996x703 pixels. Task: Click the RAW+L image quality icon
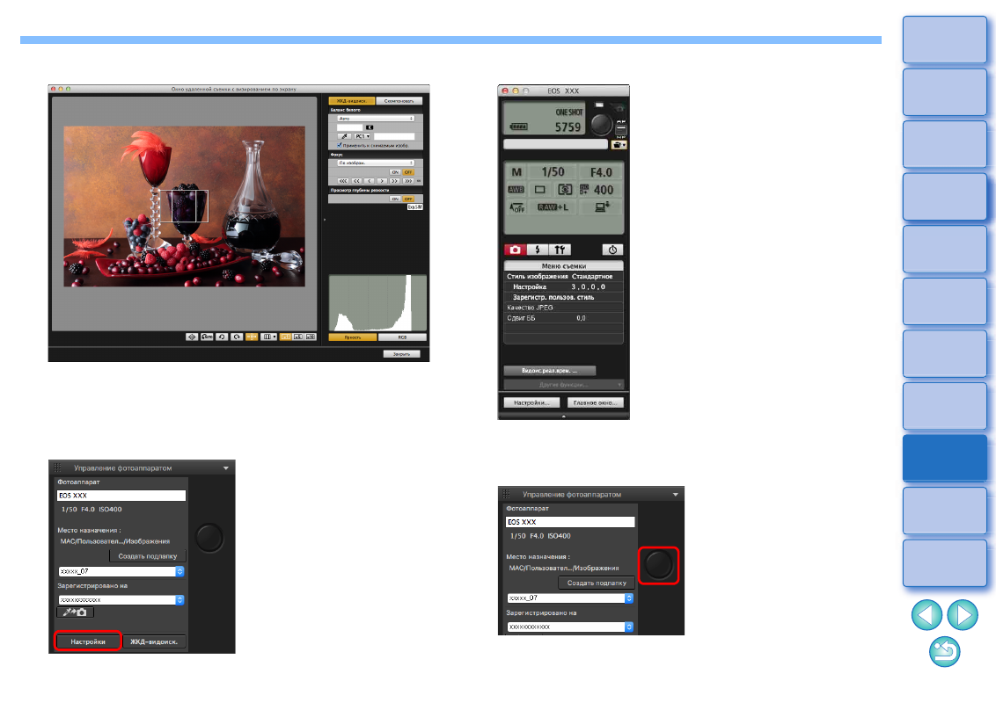pyautogui.click(x=553, y=207)
